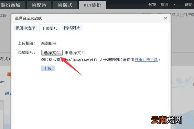Select the 上传图片 tab
This screenshot has height=129, width=194.
(x=49, y=28)
